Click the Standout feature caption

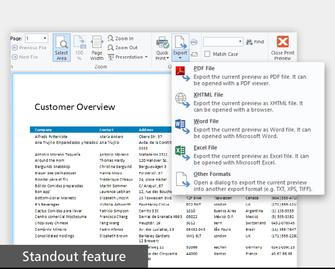click(x=74, y=256)
